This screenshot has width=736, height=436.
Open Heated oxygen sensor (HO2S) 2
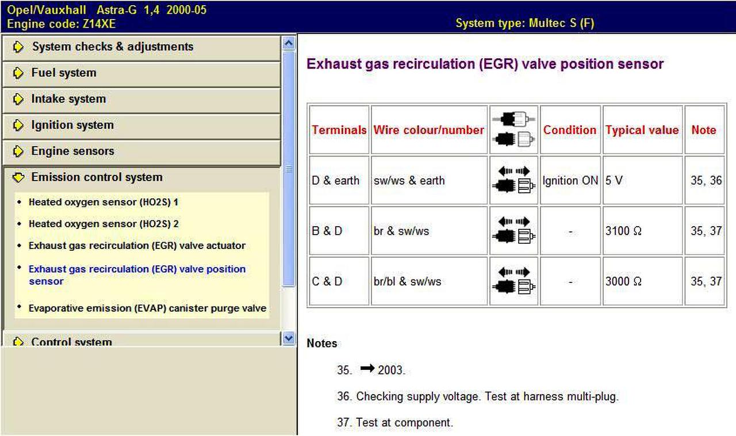coord(103,224)
